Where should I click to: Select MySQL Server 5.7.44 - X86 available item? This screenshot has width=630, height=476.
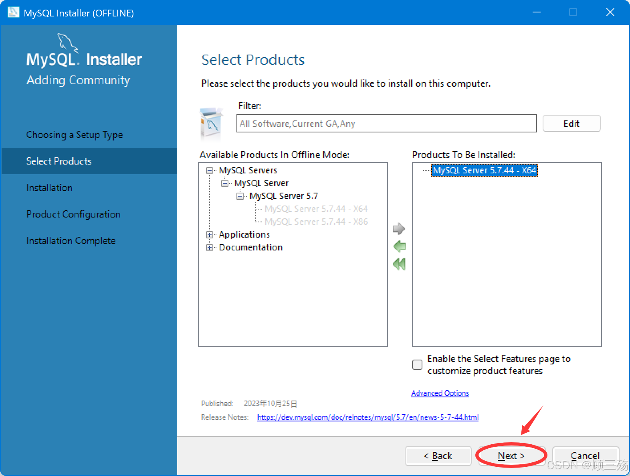coord(316,222)
